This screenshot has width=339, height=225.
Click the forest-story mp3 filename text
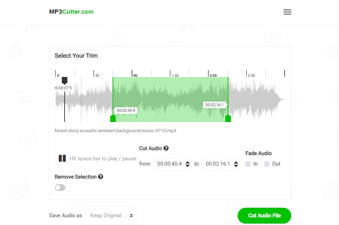pyautogui.click(x=115, y=130)
